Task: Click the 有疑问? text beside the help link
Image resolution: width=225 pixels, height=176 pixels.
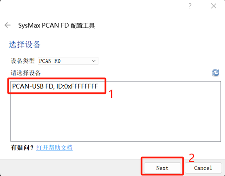Action: click(x=22, y=147)
